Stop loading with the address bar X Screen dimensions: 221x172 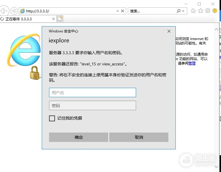123,11
